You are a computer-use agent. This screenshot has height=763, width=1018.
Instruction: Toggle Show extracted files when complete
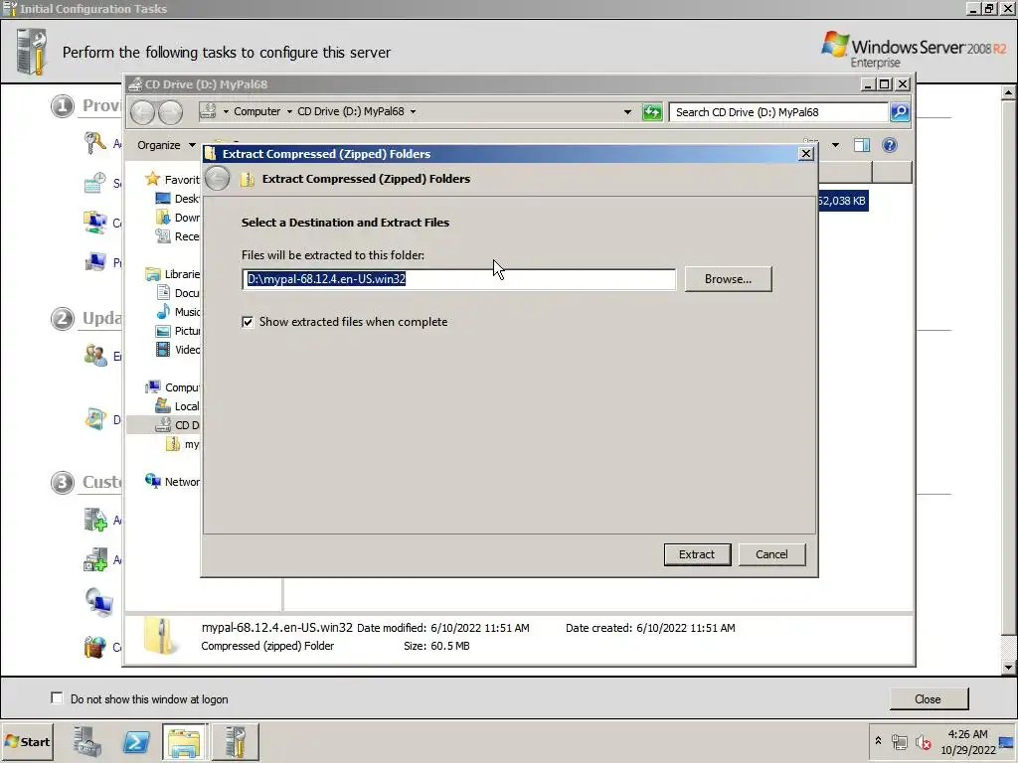click(x=248, y=322)
